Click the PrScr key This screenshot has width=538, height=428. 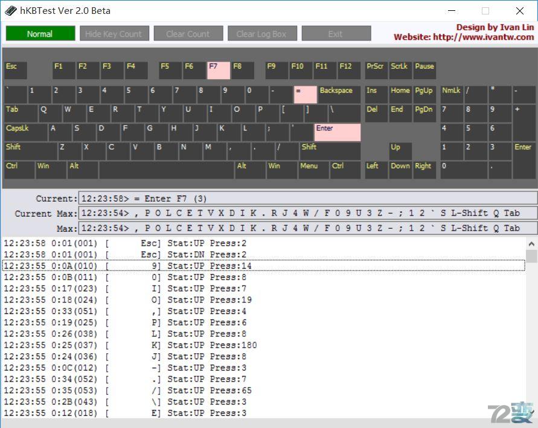[376, 70]
